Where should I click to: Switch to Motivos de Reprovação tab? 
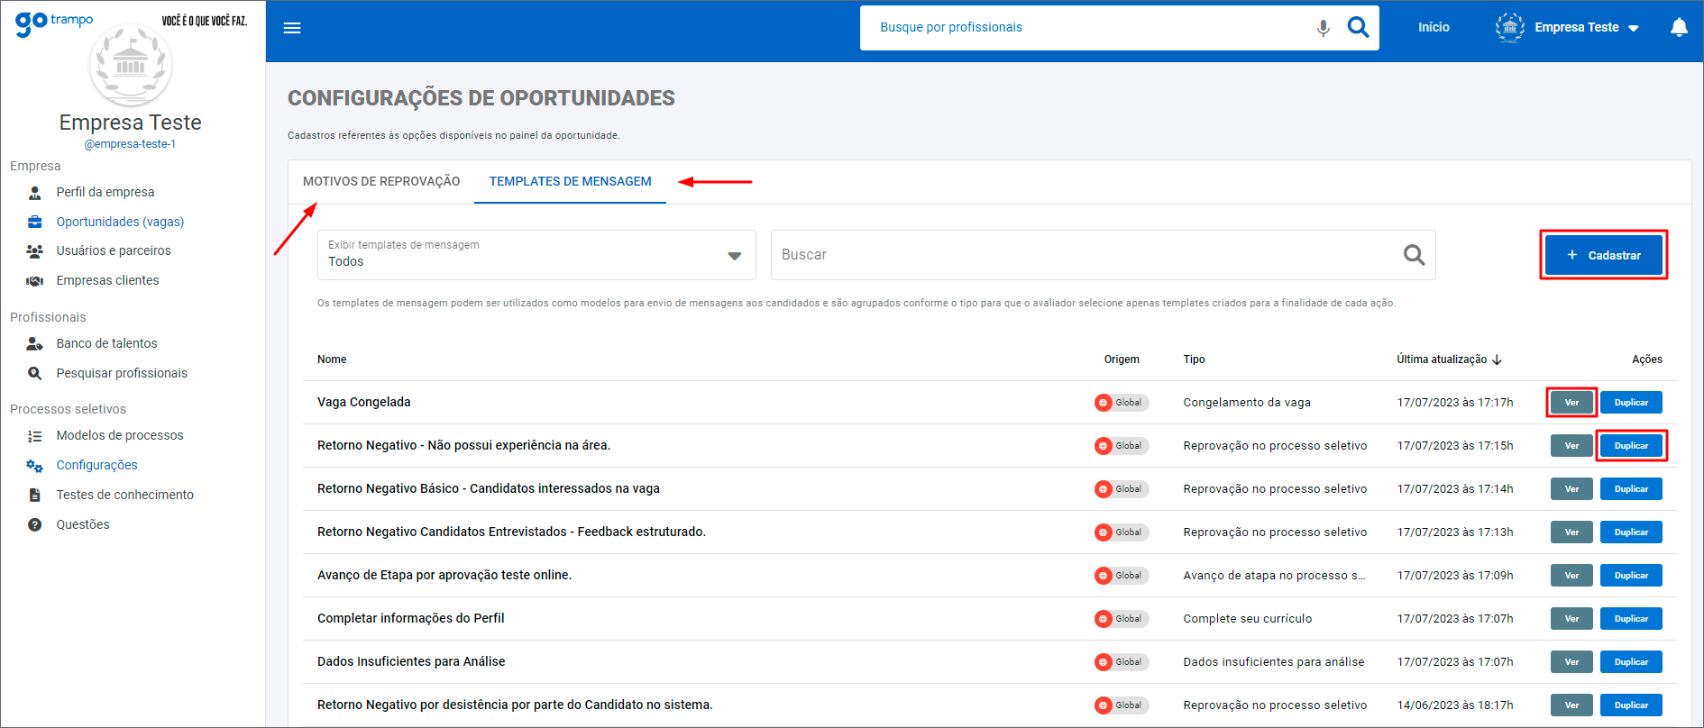point(381,182)
